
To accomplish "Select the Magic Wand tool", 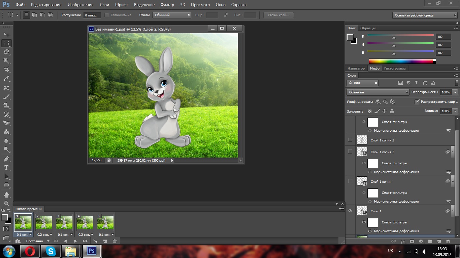I will click(x=6, y=61).
